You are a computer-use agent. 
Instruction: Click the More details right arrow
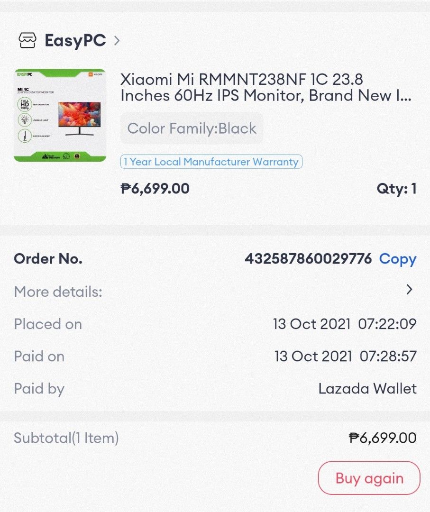coord(410,290)
